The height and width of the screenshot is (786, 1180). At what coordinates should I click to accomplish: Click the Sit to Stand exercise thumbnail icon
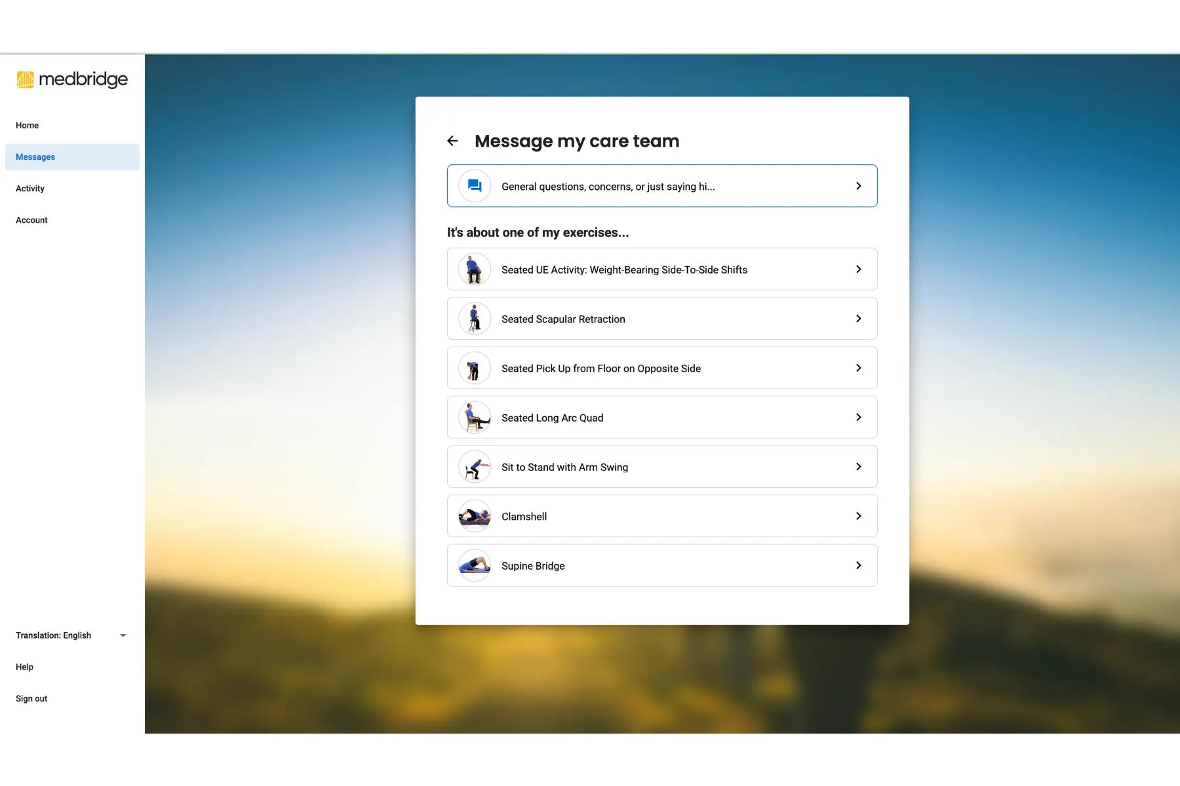(x=475, y=467)
